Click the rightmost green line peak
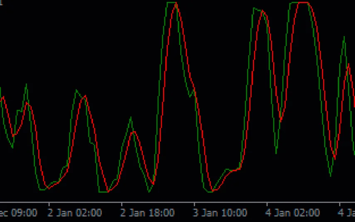Image resolution: width=355 pixels, height=222 pixels. click(344, 37)
